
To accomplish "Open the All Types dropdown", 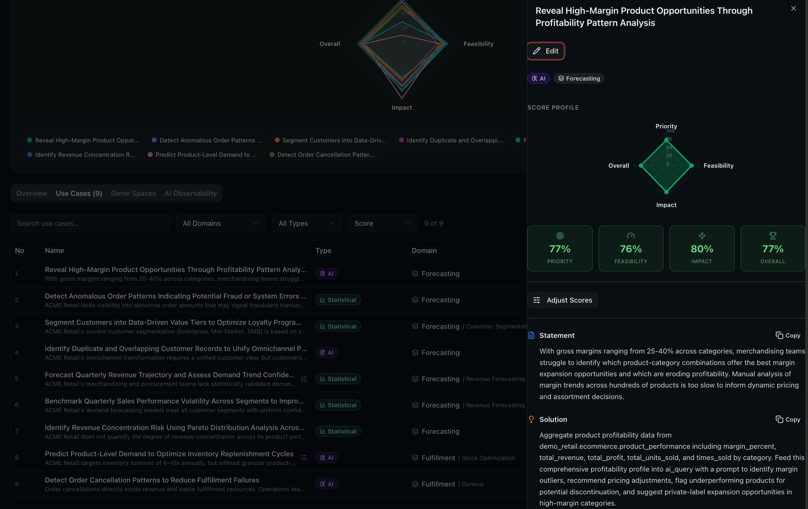I will tap(307, 224).
